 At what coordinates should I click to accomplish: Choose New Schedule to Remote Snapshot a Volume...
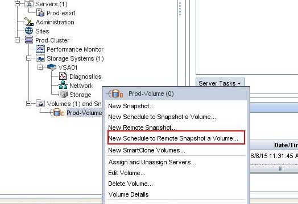click(173, 138)
